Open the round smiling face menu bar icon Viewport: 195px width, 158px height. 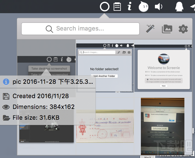pyautogui.click(x=144, y=7)
